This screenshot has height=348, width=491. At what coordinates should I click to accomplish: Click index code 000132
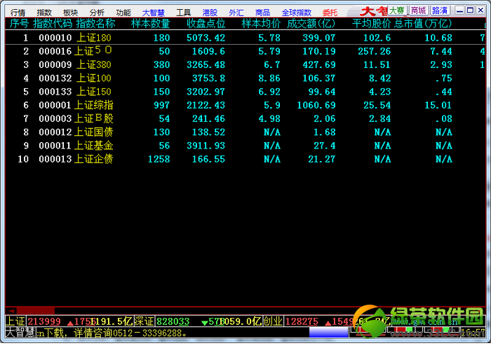55,78
